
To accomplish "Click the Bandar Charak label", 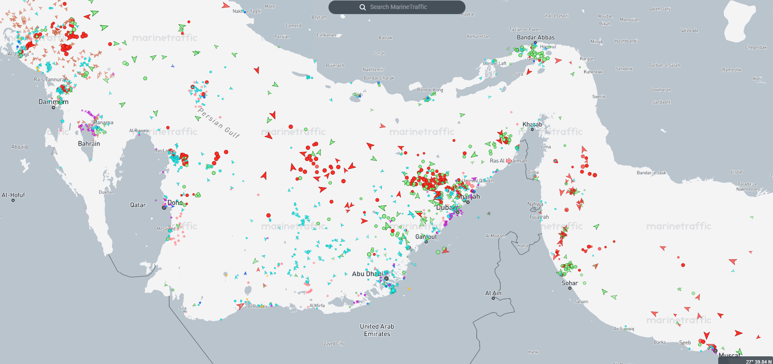I will point(379,78).
